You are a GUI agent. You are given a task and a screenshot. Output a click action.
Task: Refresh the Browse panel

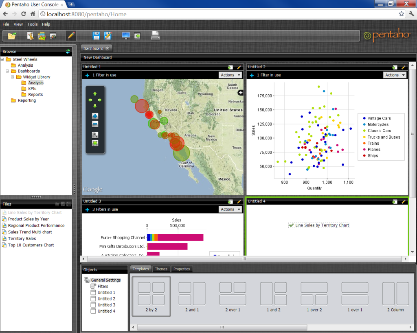(68, 52)
